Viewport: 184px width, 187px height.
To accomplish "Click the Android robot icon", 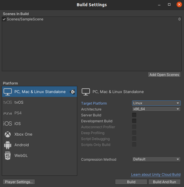I will coord(8,145).
